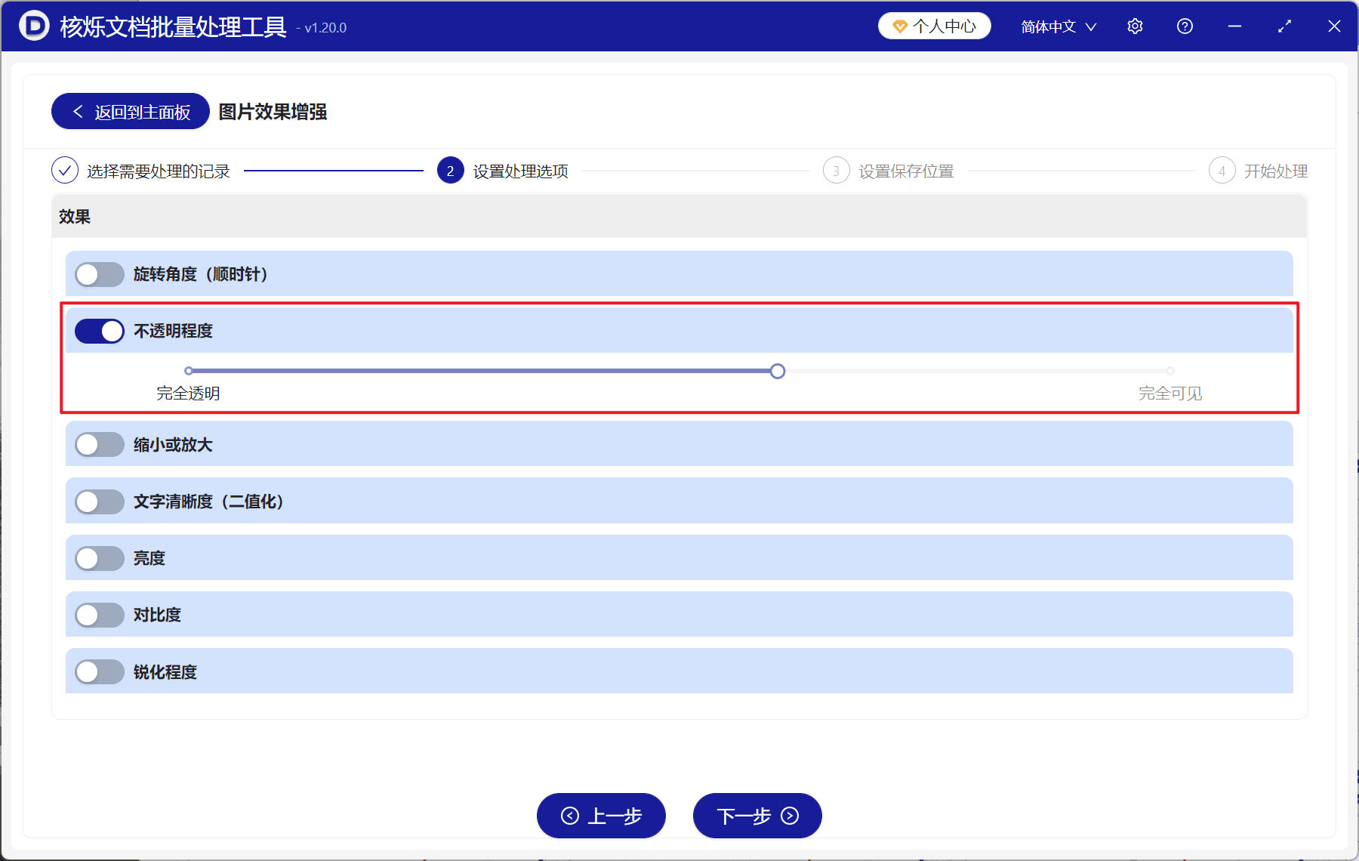
Task: Select step 2 设置处理选项 circle
Action: pos(450,171)
